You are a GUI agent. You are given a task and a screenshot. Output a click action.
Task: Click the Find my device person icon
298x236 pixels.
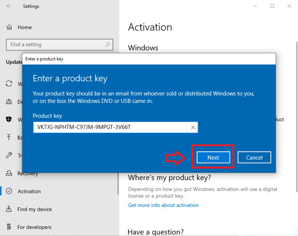click(9, 209)
